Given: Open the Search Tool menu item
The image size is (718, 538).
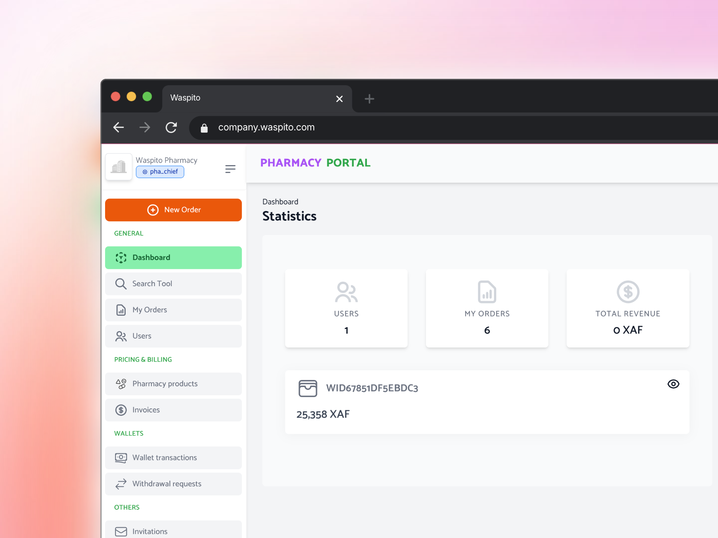Looking at the screenshot, I should [174, 284].
